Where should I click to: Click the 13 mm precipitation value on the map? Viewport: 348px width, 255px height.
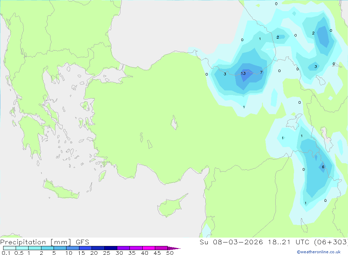tap(243, 73)
